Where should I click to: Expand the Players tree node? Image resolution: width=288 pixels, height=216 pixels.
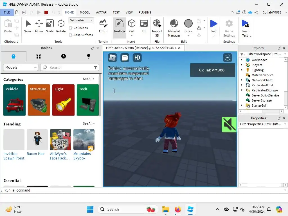(x=241, y=65)
